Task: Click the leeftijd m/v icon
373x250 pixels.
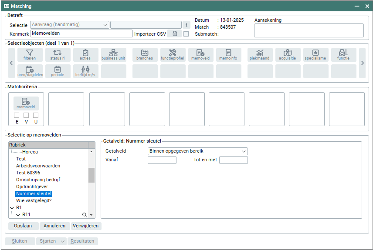Action: pos(85,71)
